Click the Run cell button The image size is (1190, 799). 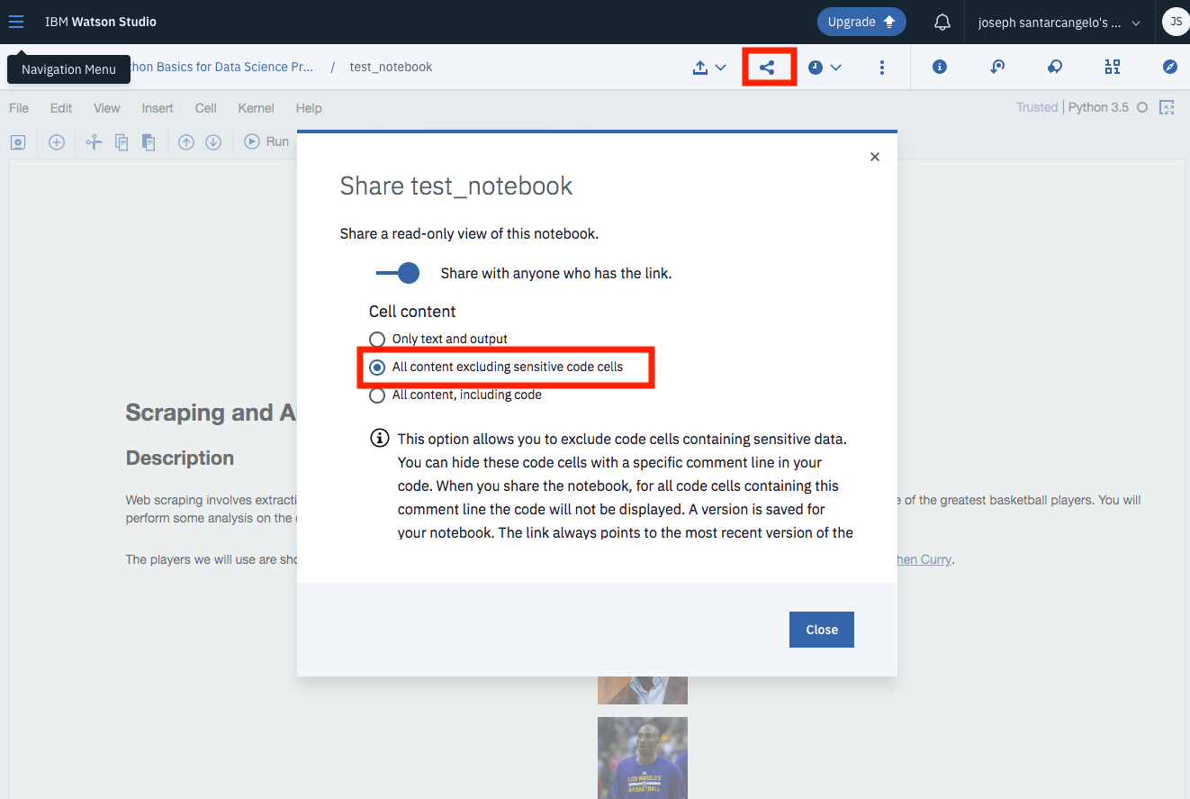pyautogui.click(x=268, y=141)
